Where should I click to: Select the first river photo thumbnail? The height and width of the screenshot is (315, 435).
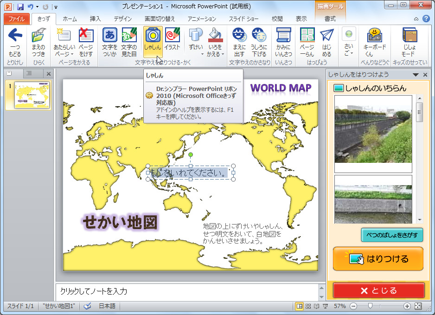click(x=373, y=131)
